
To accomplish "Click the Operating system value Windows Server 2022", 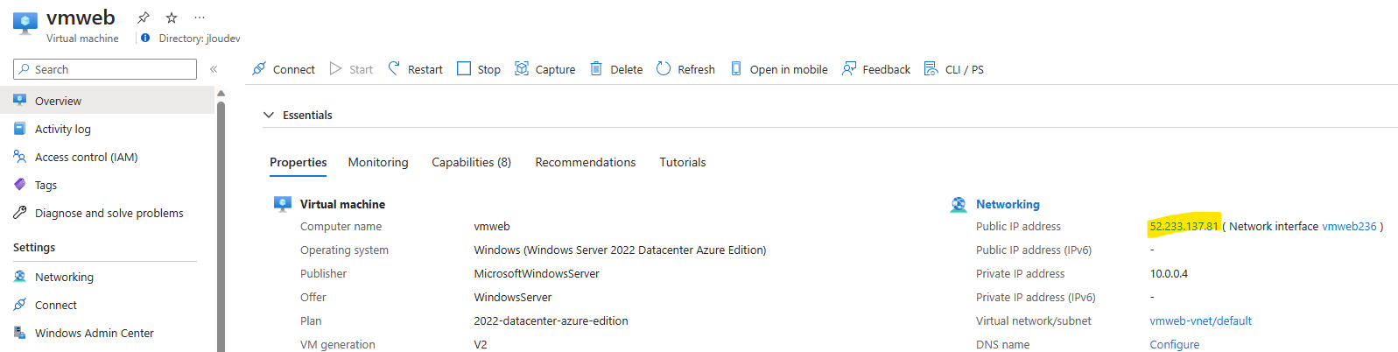I will tap(620, 250).
